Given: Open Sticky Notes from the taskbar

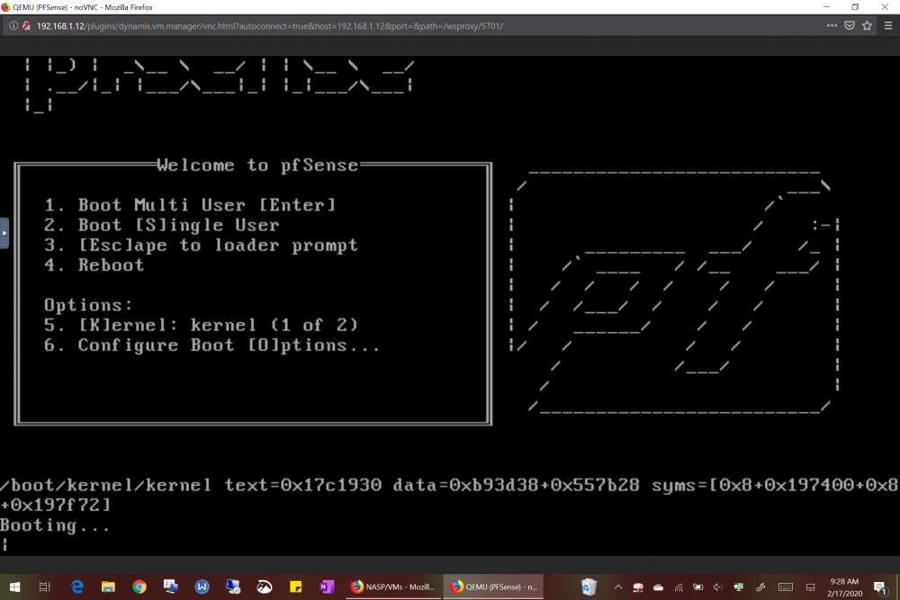Looking at the screenshot, I should (295, 587).
